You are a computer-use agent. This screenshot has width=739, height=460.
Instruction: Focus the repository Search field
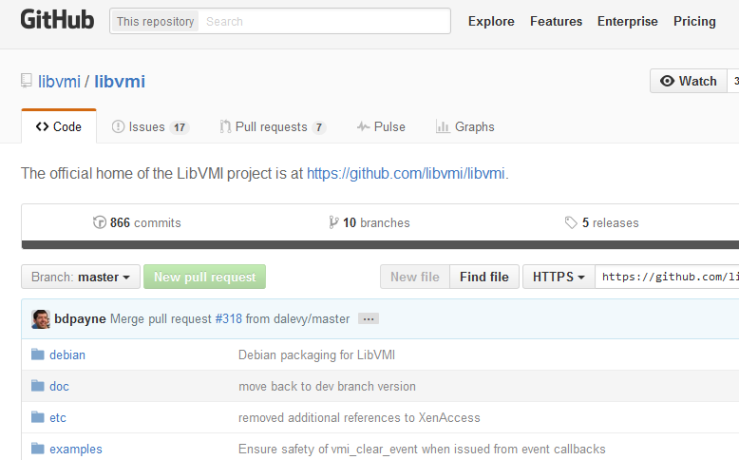tap(324, 21)
